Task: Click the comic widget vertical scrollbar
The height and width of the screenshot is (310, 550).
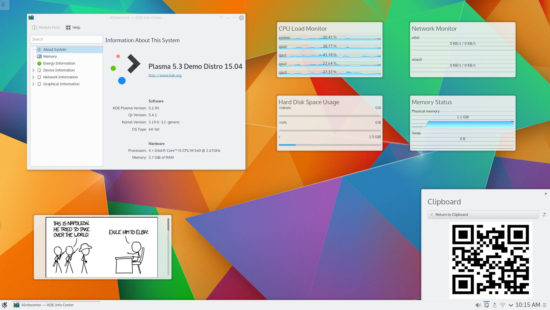Action: tap(168, 247)
